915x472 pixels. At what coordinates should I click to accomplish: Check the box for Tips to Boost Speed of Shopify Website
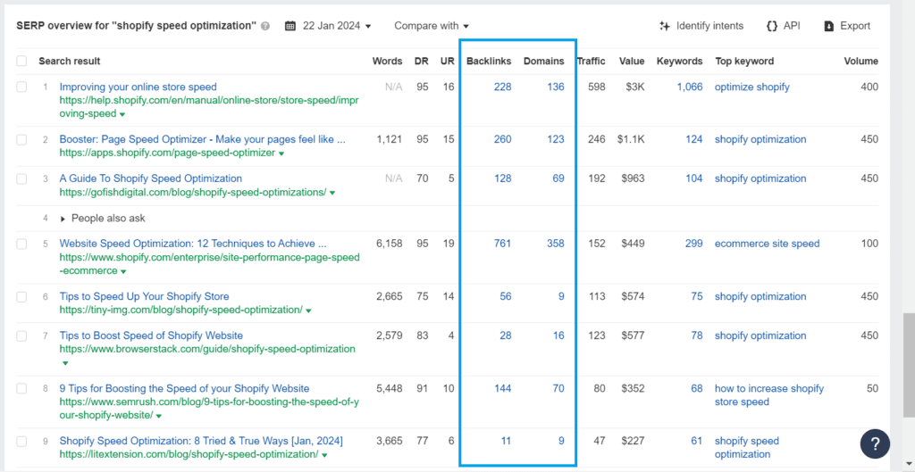tap(21, 335)
